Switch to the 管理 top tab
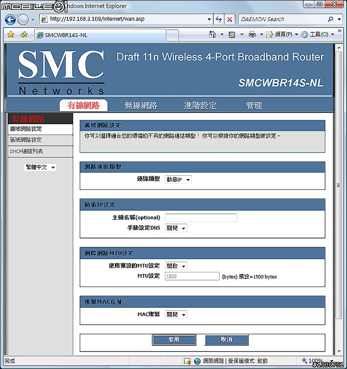The image size is (347, 369). (x=254, y=105)
